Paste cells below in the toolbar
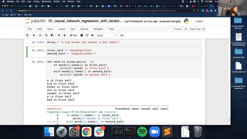 point(52,35)
